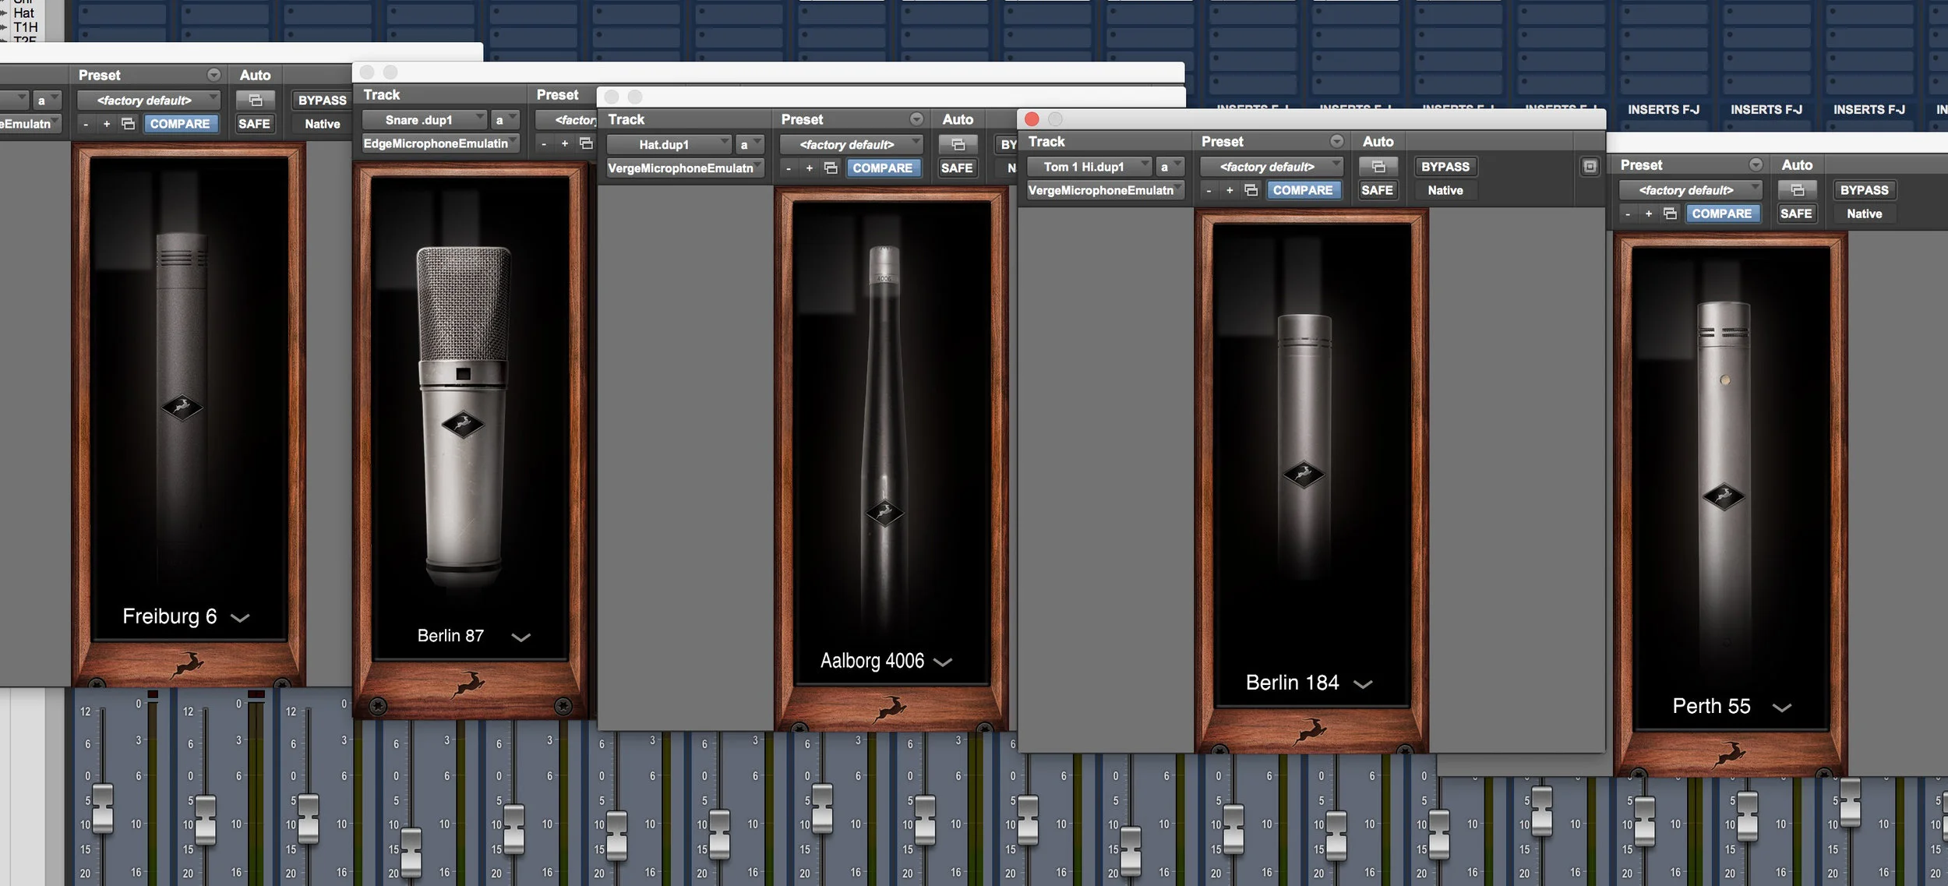Toggle target icon in Berlin 184 plugin window

[1590, 166]
